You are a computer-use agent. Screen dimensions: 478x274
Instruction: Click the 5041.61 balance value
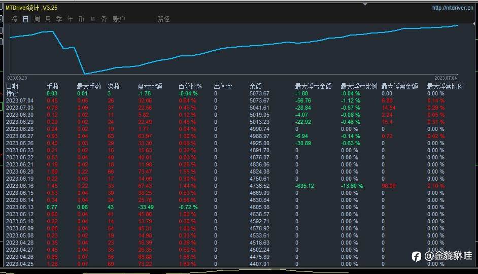pos(259,108)
